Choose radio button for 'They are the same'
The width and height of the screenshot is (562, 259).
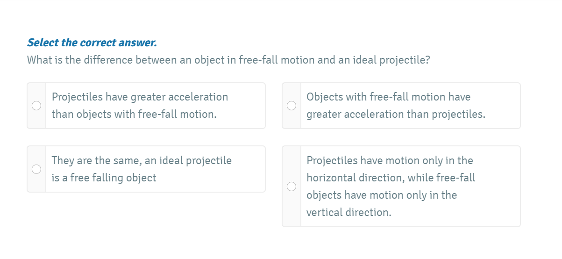point(36,169)
